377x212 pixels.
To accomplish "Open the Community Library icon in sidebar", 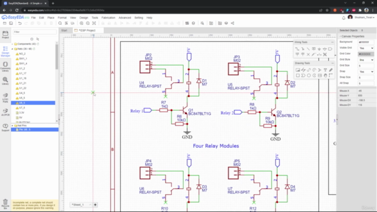I will [x=5, y=67].
